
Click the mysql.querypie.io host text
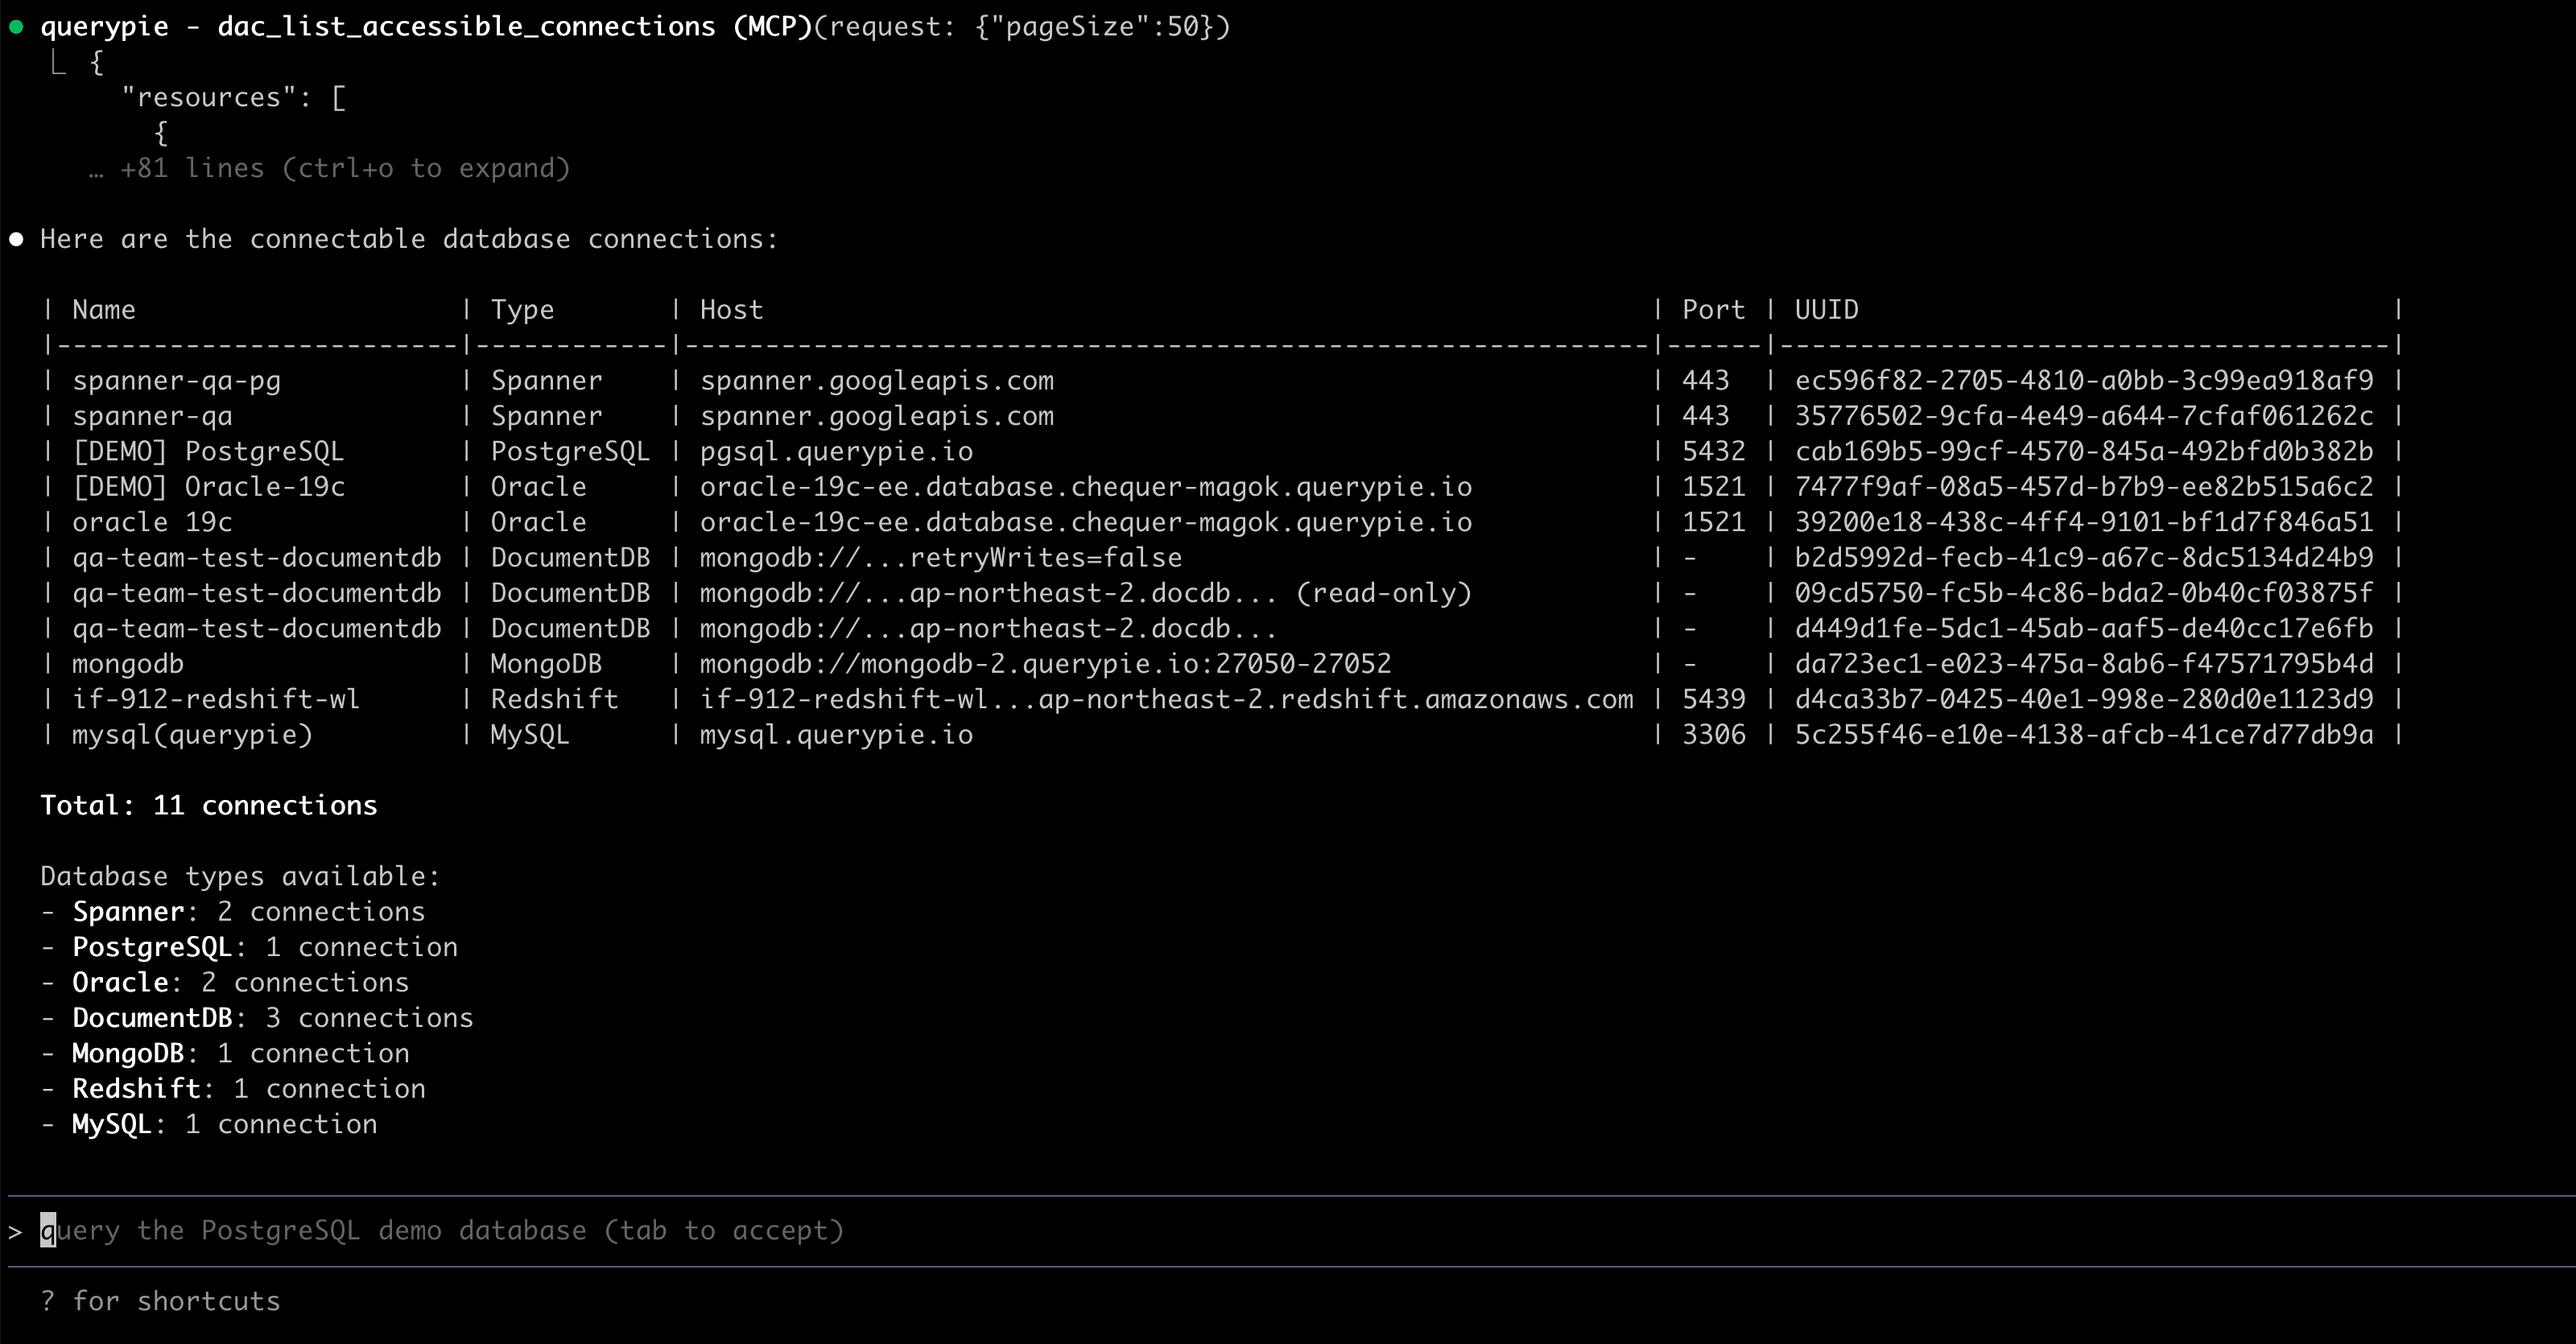tap(836, 735)
